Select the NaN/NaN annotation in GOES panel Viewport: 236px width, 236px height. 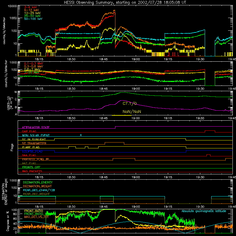click(132, 112)
